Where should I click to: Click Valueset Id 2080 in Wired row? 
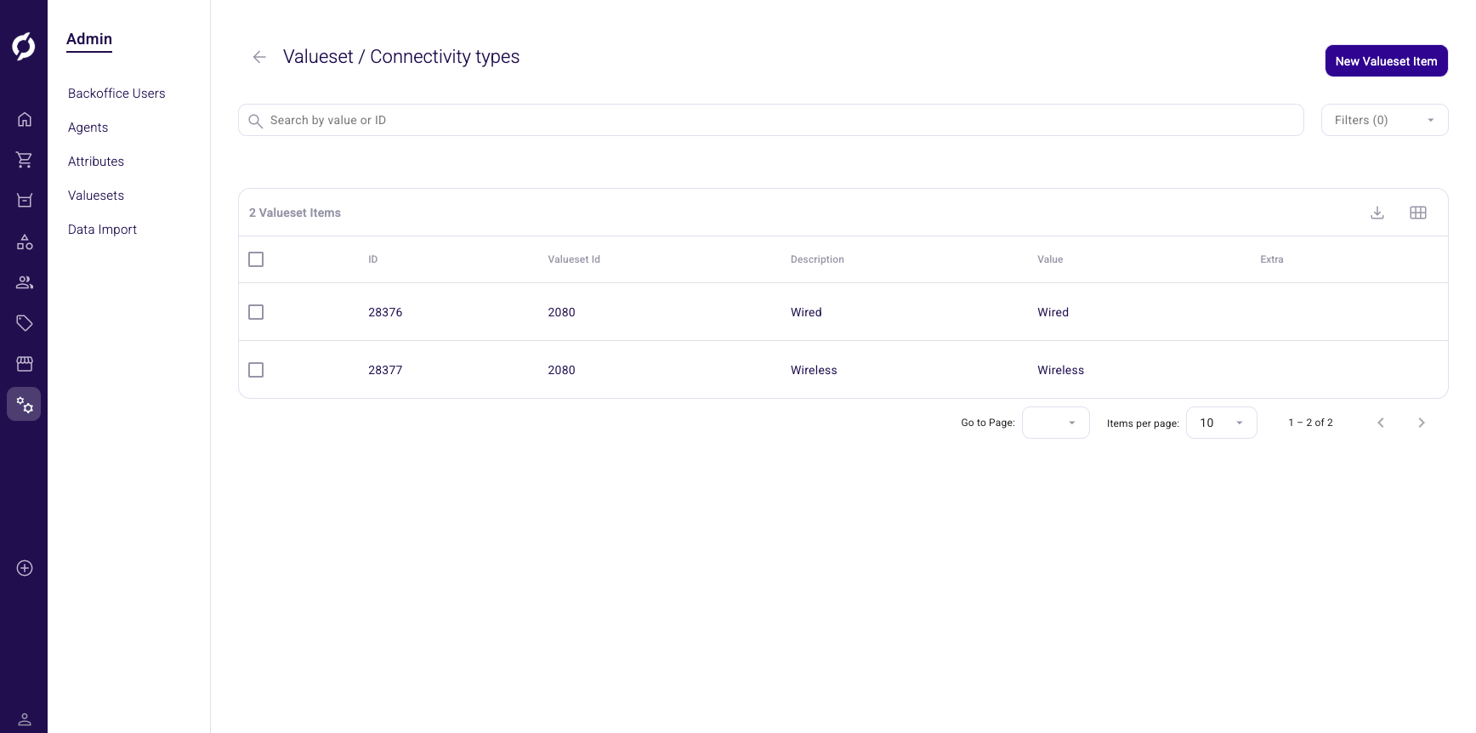tap(561, 312)
